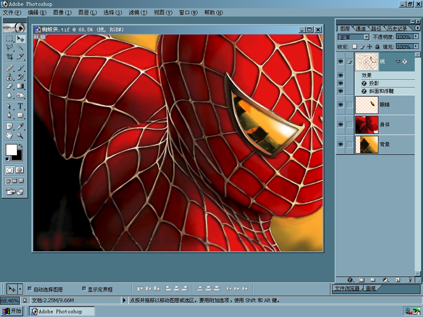
Task: Click the create new layer icon
Action: 398,280
